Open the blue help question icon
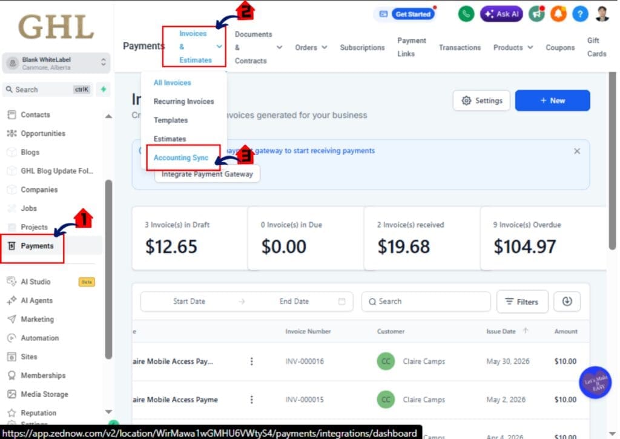Viewport: 620px width, 439px height. click(579, 15)
